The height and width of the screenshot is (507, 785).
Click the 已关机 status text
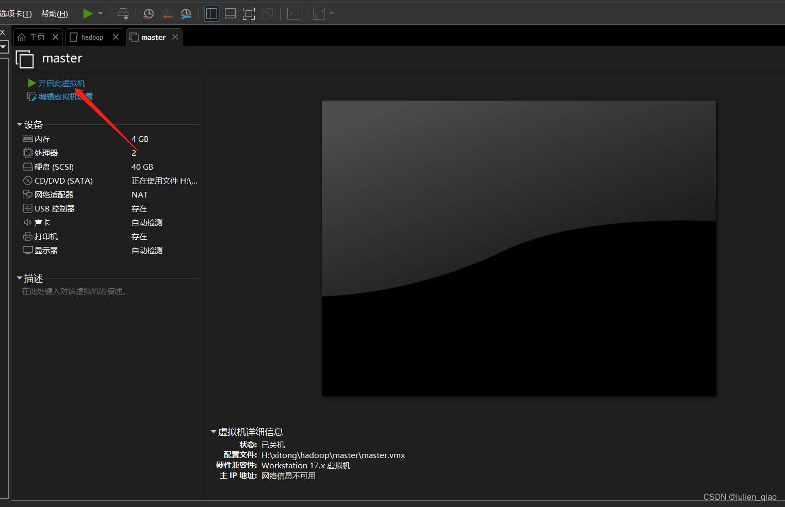click(273, 445)
